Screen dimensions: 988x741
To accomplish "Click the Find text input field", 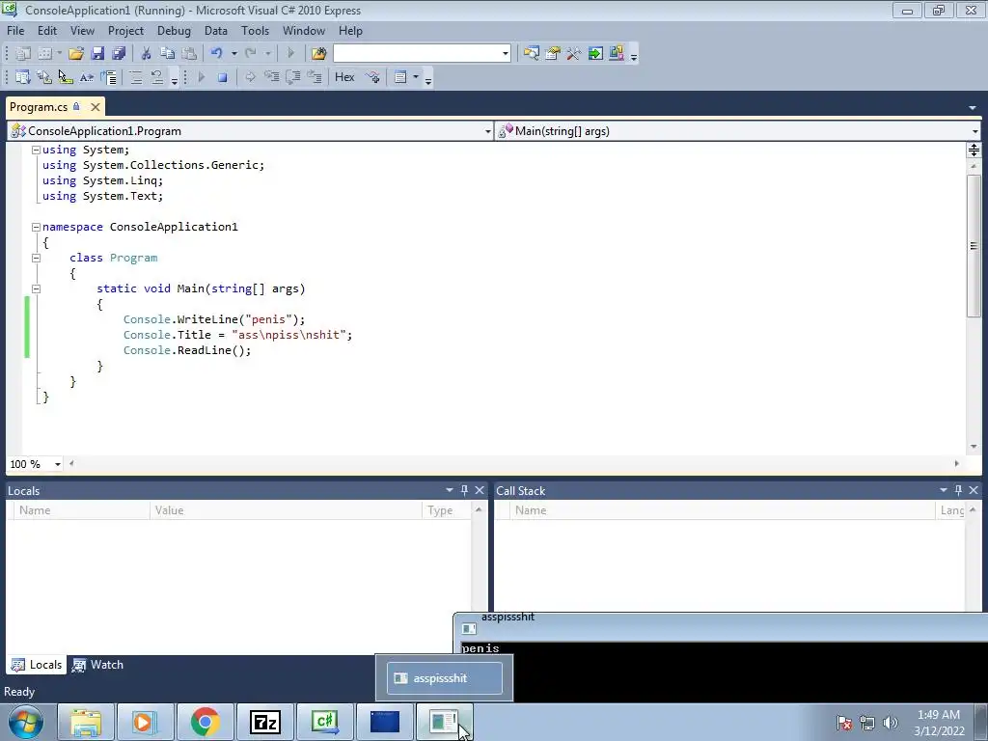I will 417,54.
